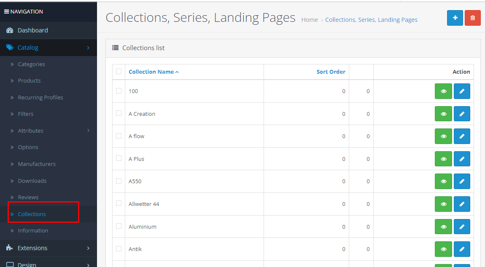485x267 pixels.
Task: Edit the 100 collection with pencil icon
Action: pyautogui.click(x=462, y=91)
